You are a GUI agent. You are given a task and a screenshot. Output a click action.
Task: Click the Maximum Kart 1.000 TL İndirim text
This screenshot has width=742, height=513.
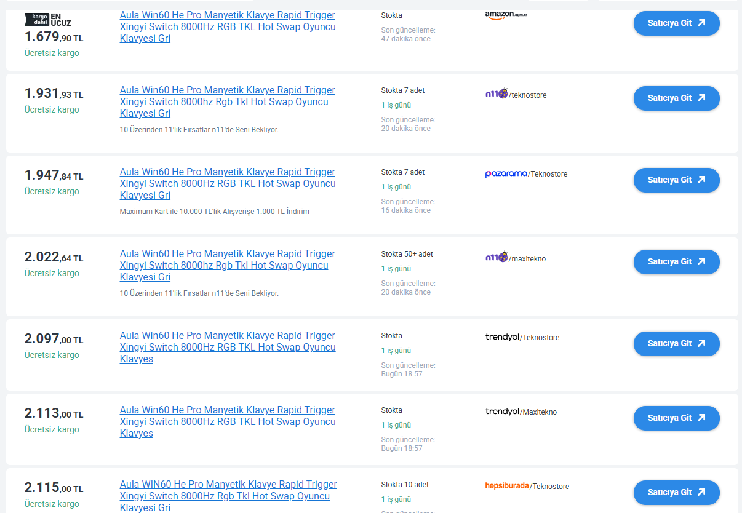point(215,212)
